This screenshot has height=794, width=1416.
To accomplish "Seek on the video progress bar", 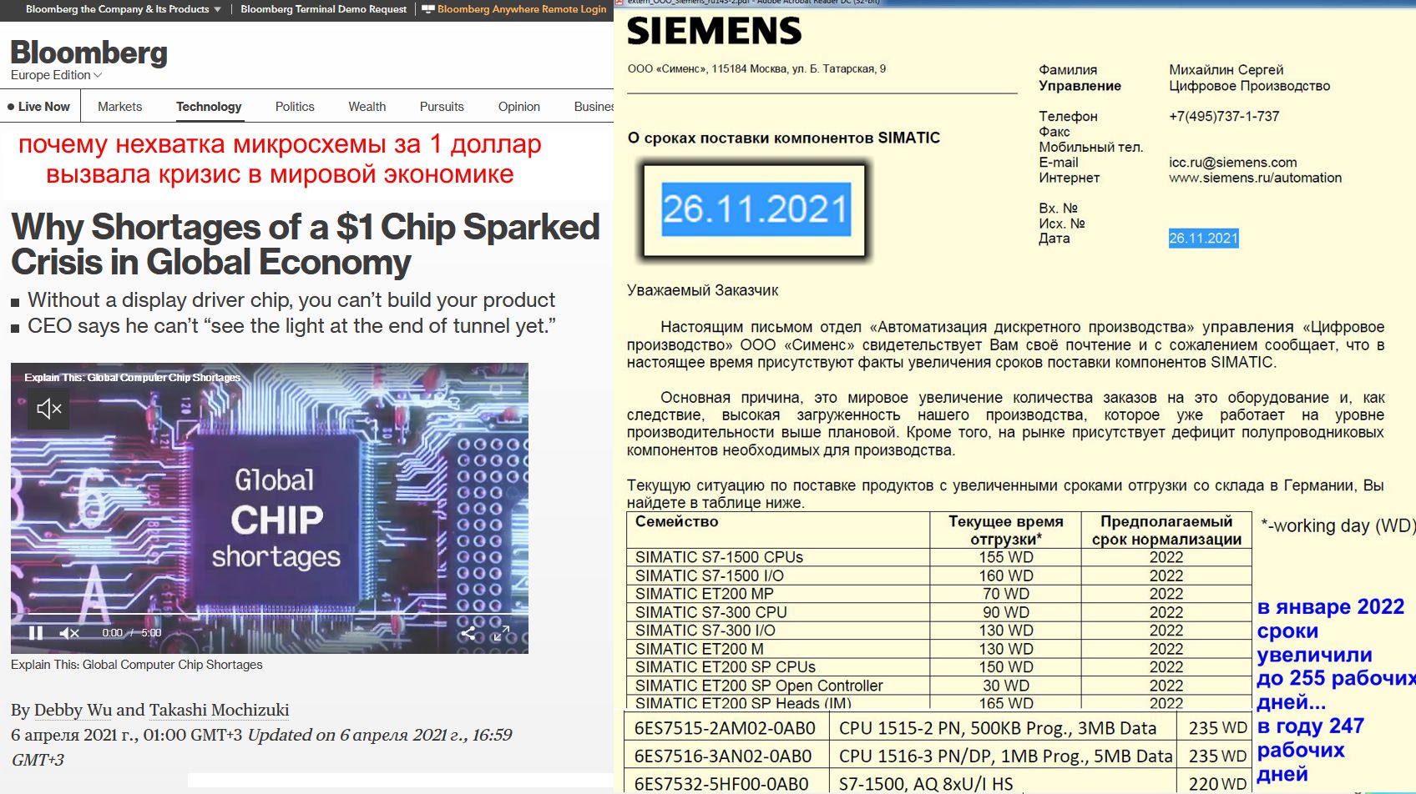I will pos(269,615).
